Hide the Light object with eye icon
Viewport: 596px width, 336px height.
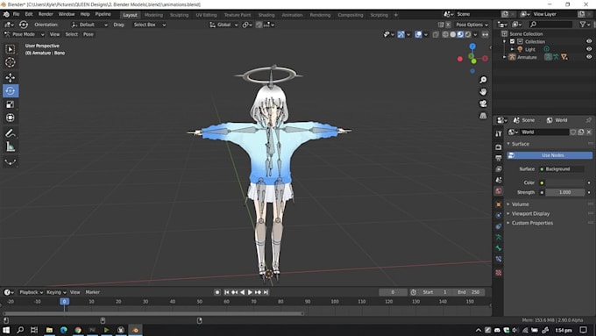point(589,49)
